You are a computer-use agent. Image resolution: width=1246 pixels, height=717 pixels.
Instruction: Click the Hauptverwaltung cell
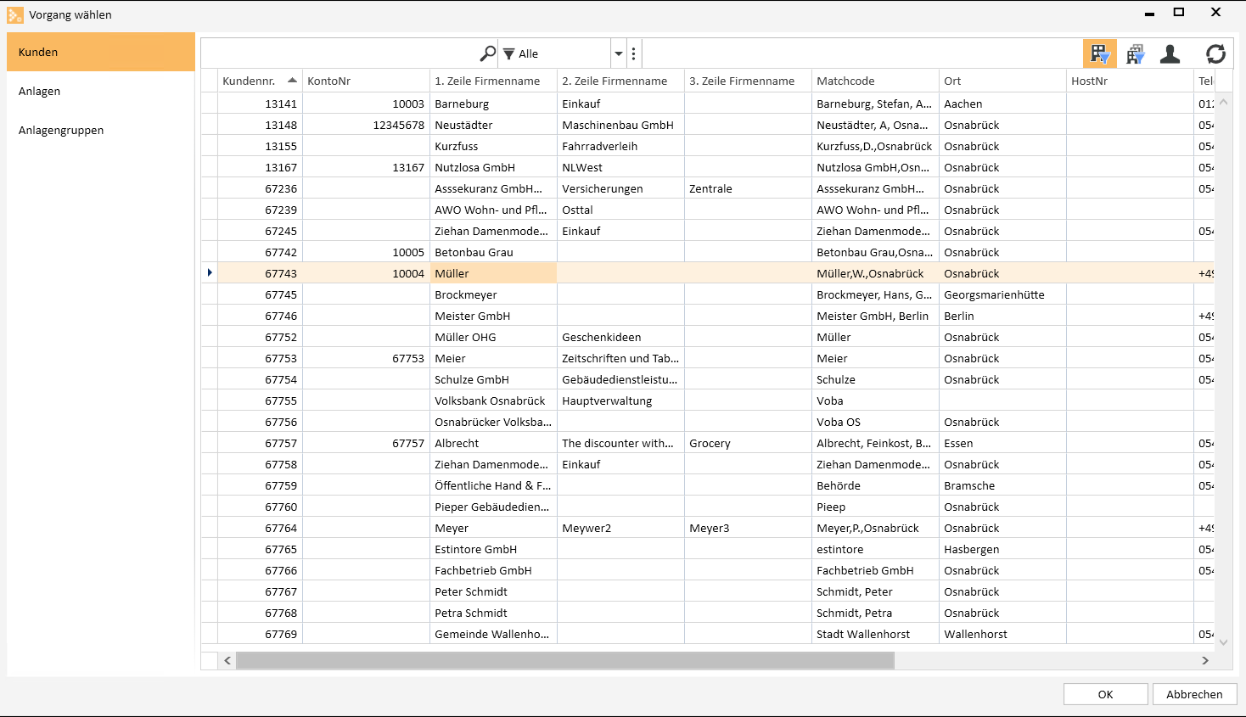pyautogui.click(x=620, y=401)
